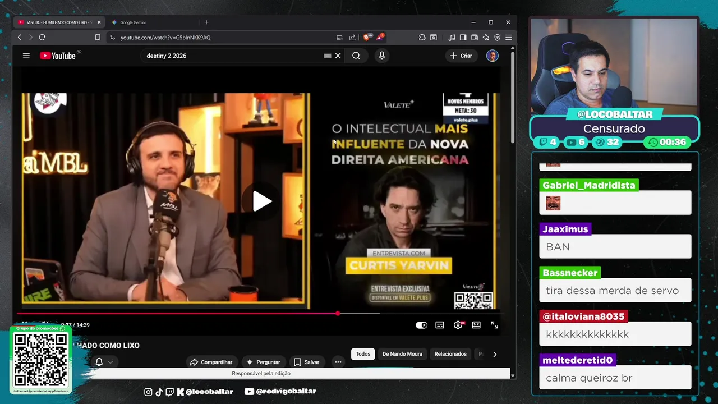The width and height of the screenshot is (718, 404).
Task: Open the picture-in-picture icon in address bar
Action: (x=339, y=38)
